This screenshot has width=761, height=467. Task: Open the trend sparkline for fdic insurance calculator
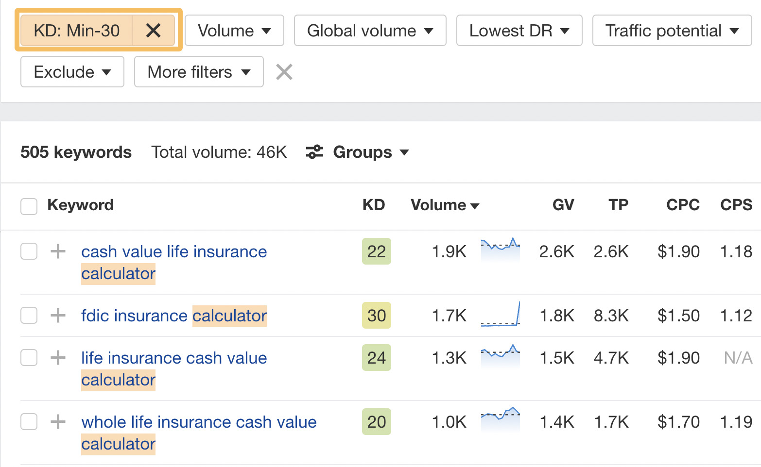click(x=500, y=316)
